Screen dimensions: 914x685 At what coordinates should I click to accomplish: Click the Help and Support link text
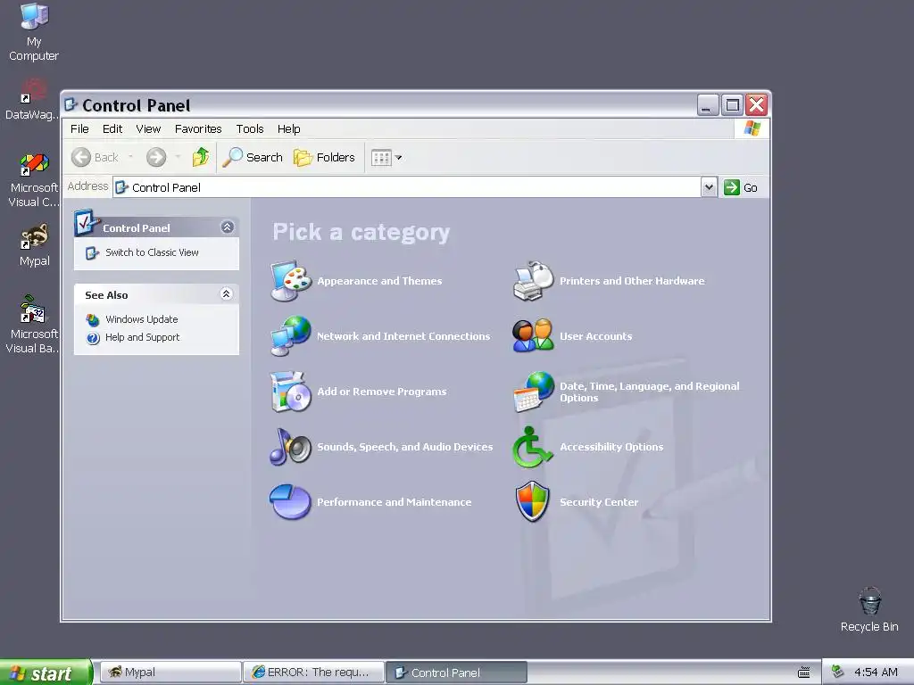[x=142, y=337]
